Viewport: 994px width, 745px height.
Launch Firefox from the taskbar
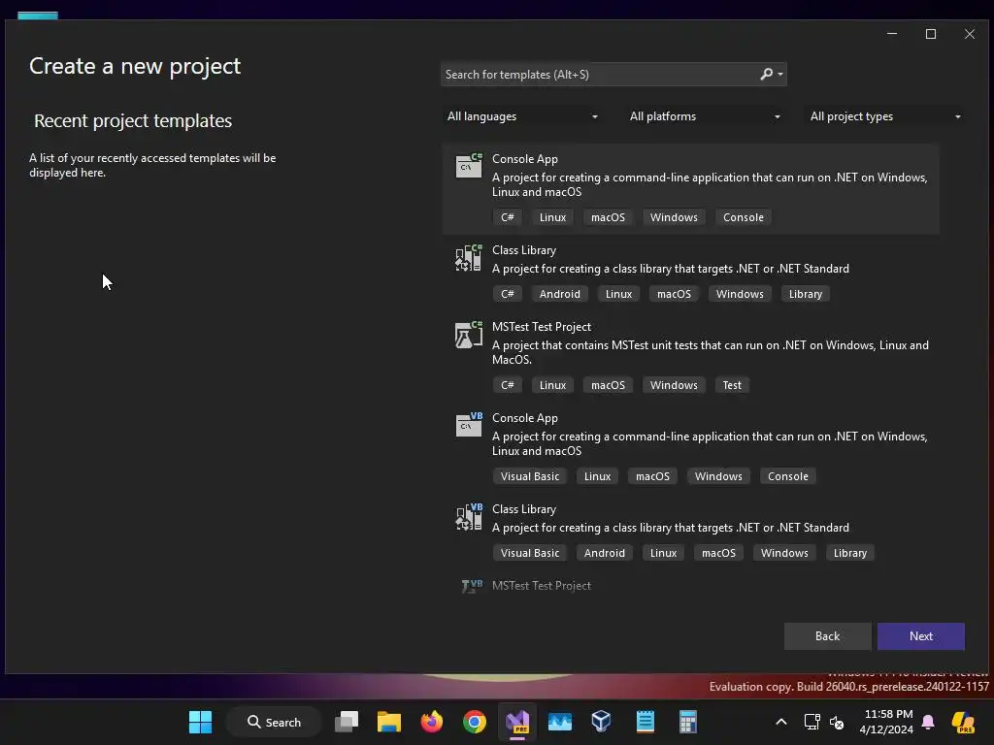point(432,722)
